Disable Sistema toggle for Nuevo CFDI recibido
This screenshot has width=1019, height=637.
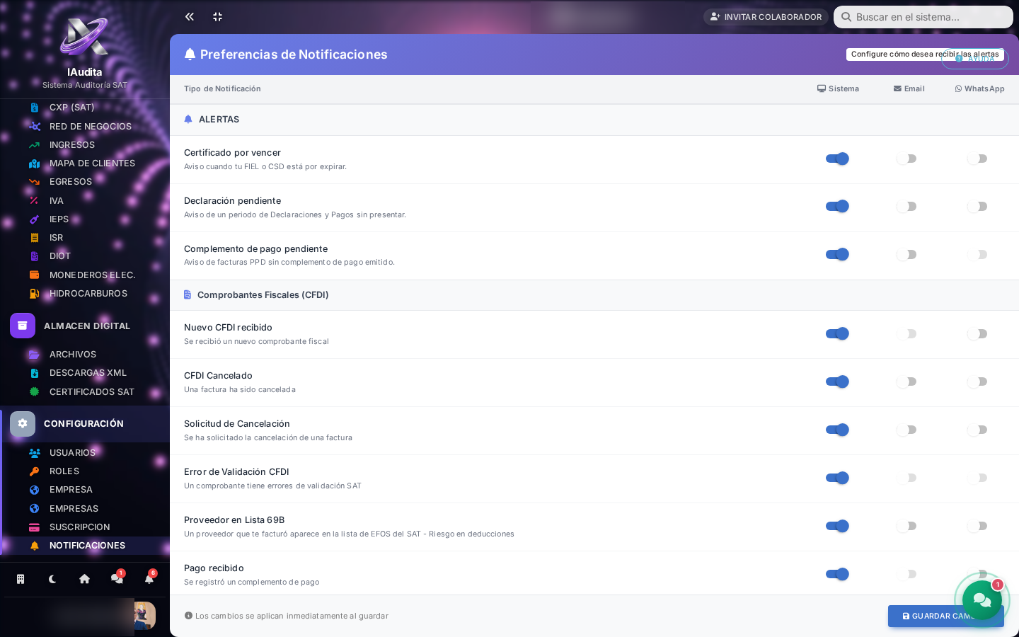pyautogui.click(x=837, y=333)
